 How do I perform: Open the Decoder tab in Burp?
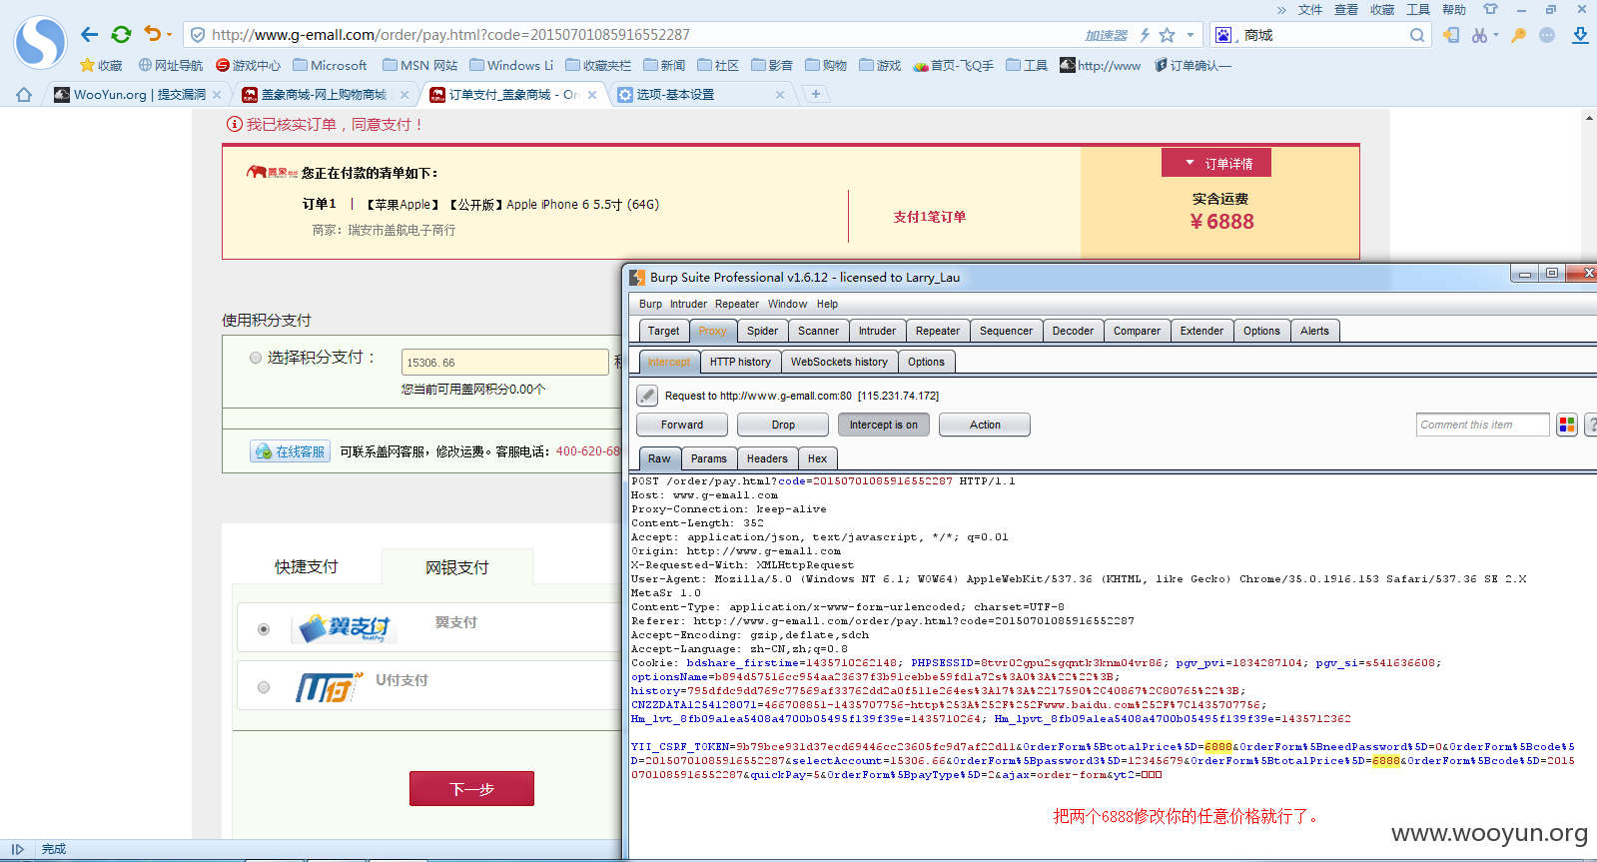(x=1073, y=331)
